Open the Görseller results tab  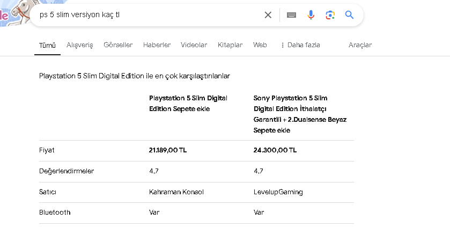(118, 45)
